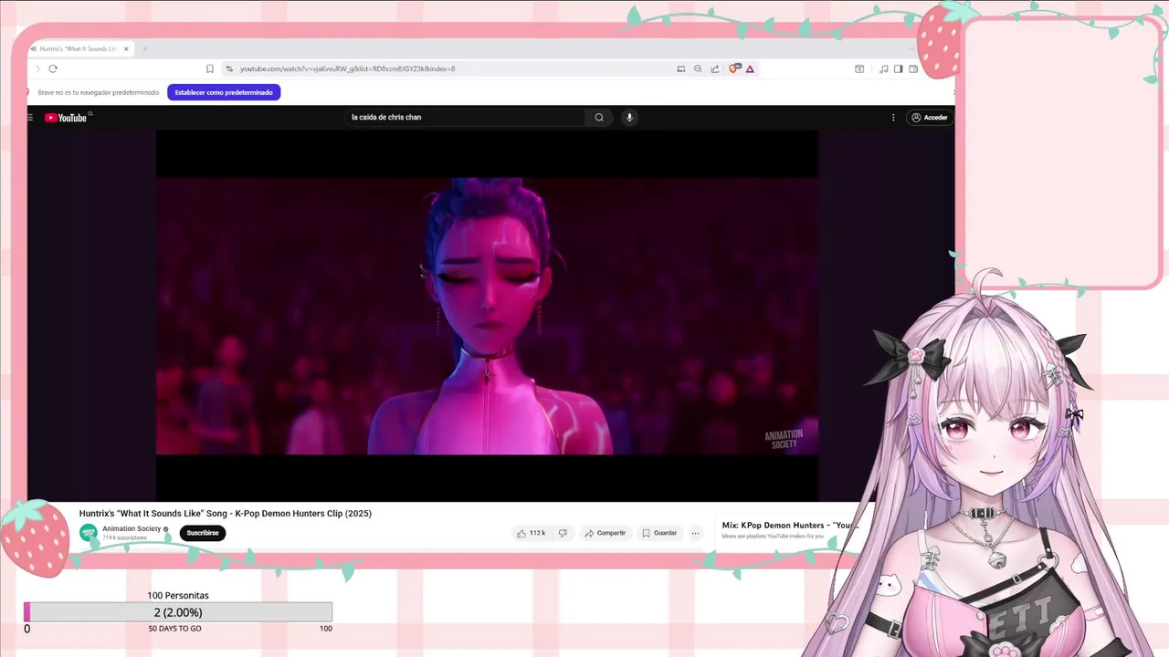
Task: Reload the page in Brave
Action: [x=53, y=68]
